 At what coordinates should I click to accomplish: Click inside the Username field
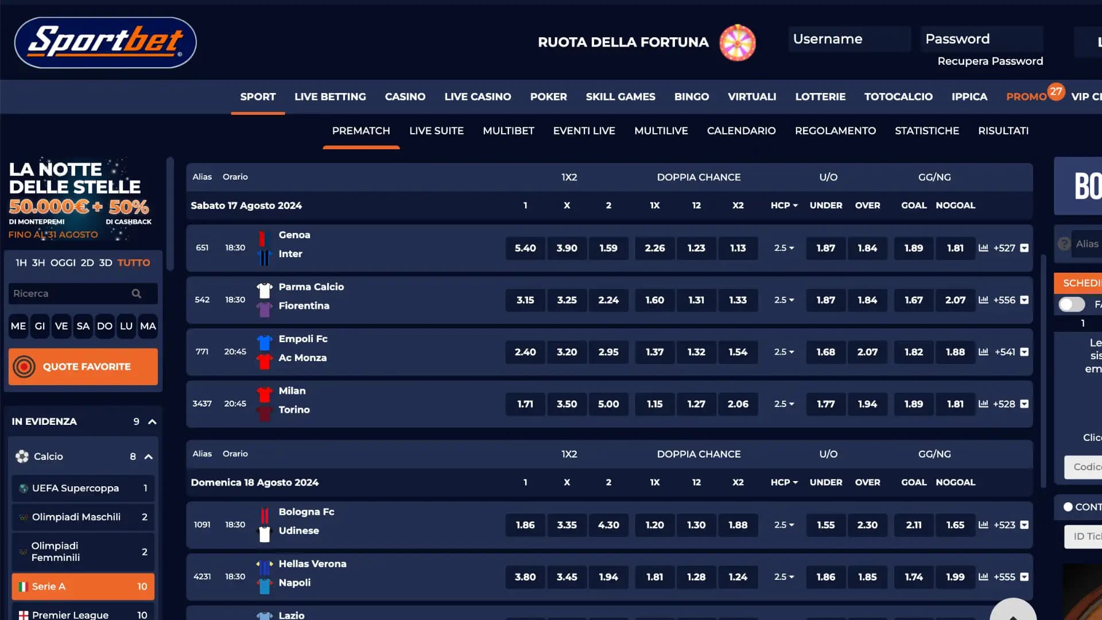click(x=849, y=38)
